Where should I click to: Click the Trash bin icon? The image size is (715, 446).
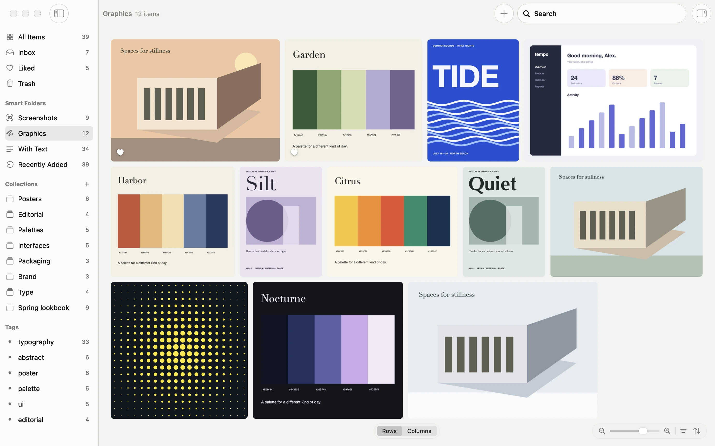[10, 83]
